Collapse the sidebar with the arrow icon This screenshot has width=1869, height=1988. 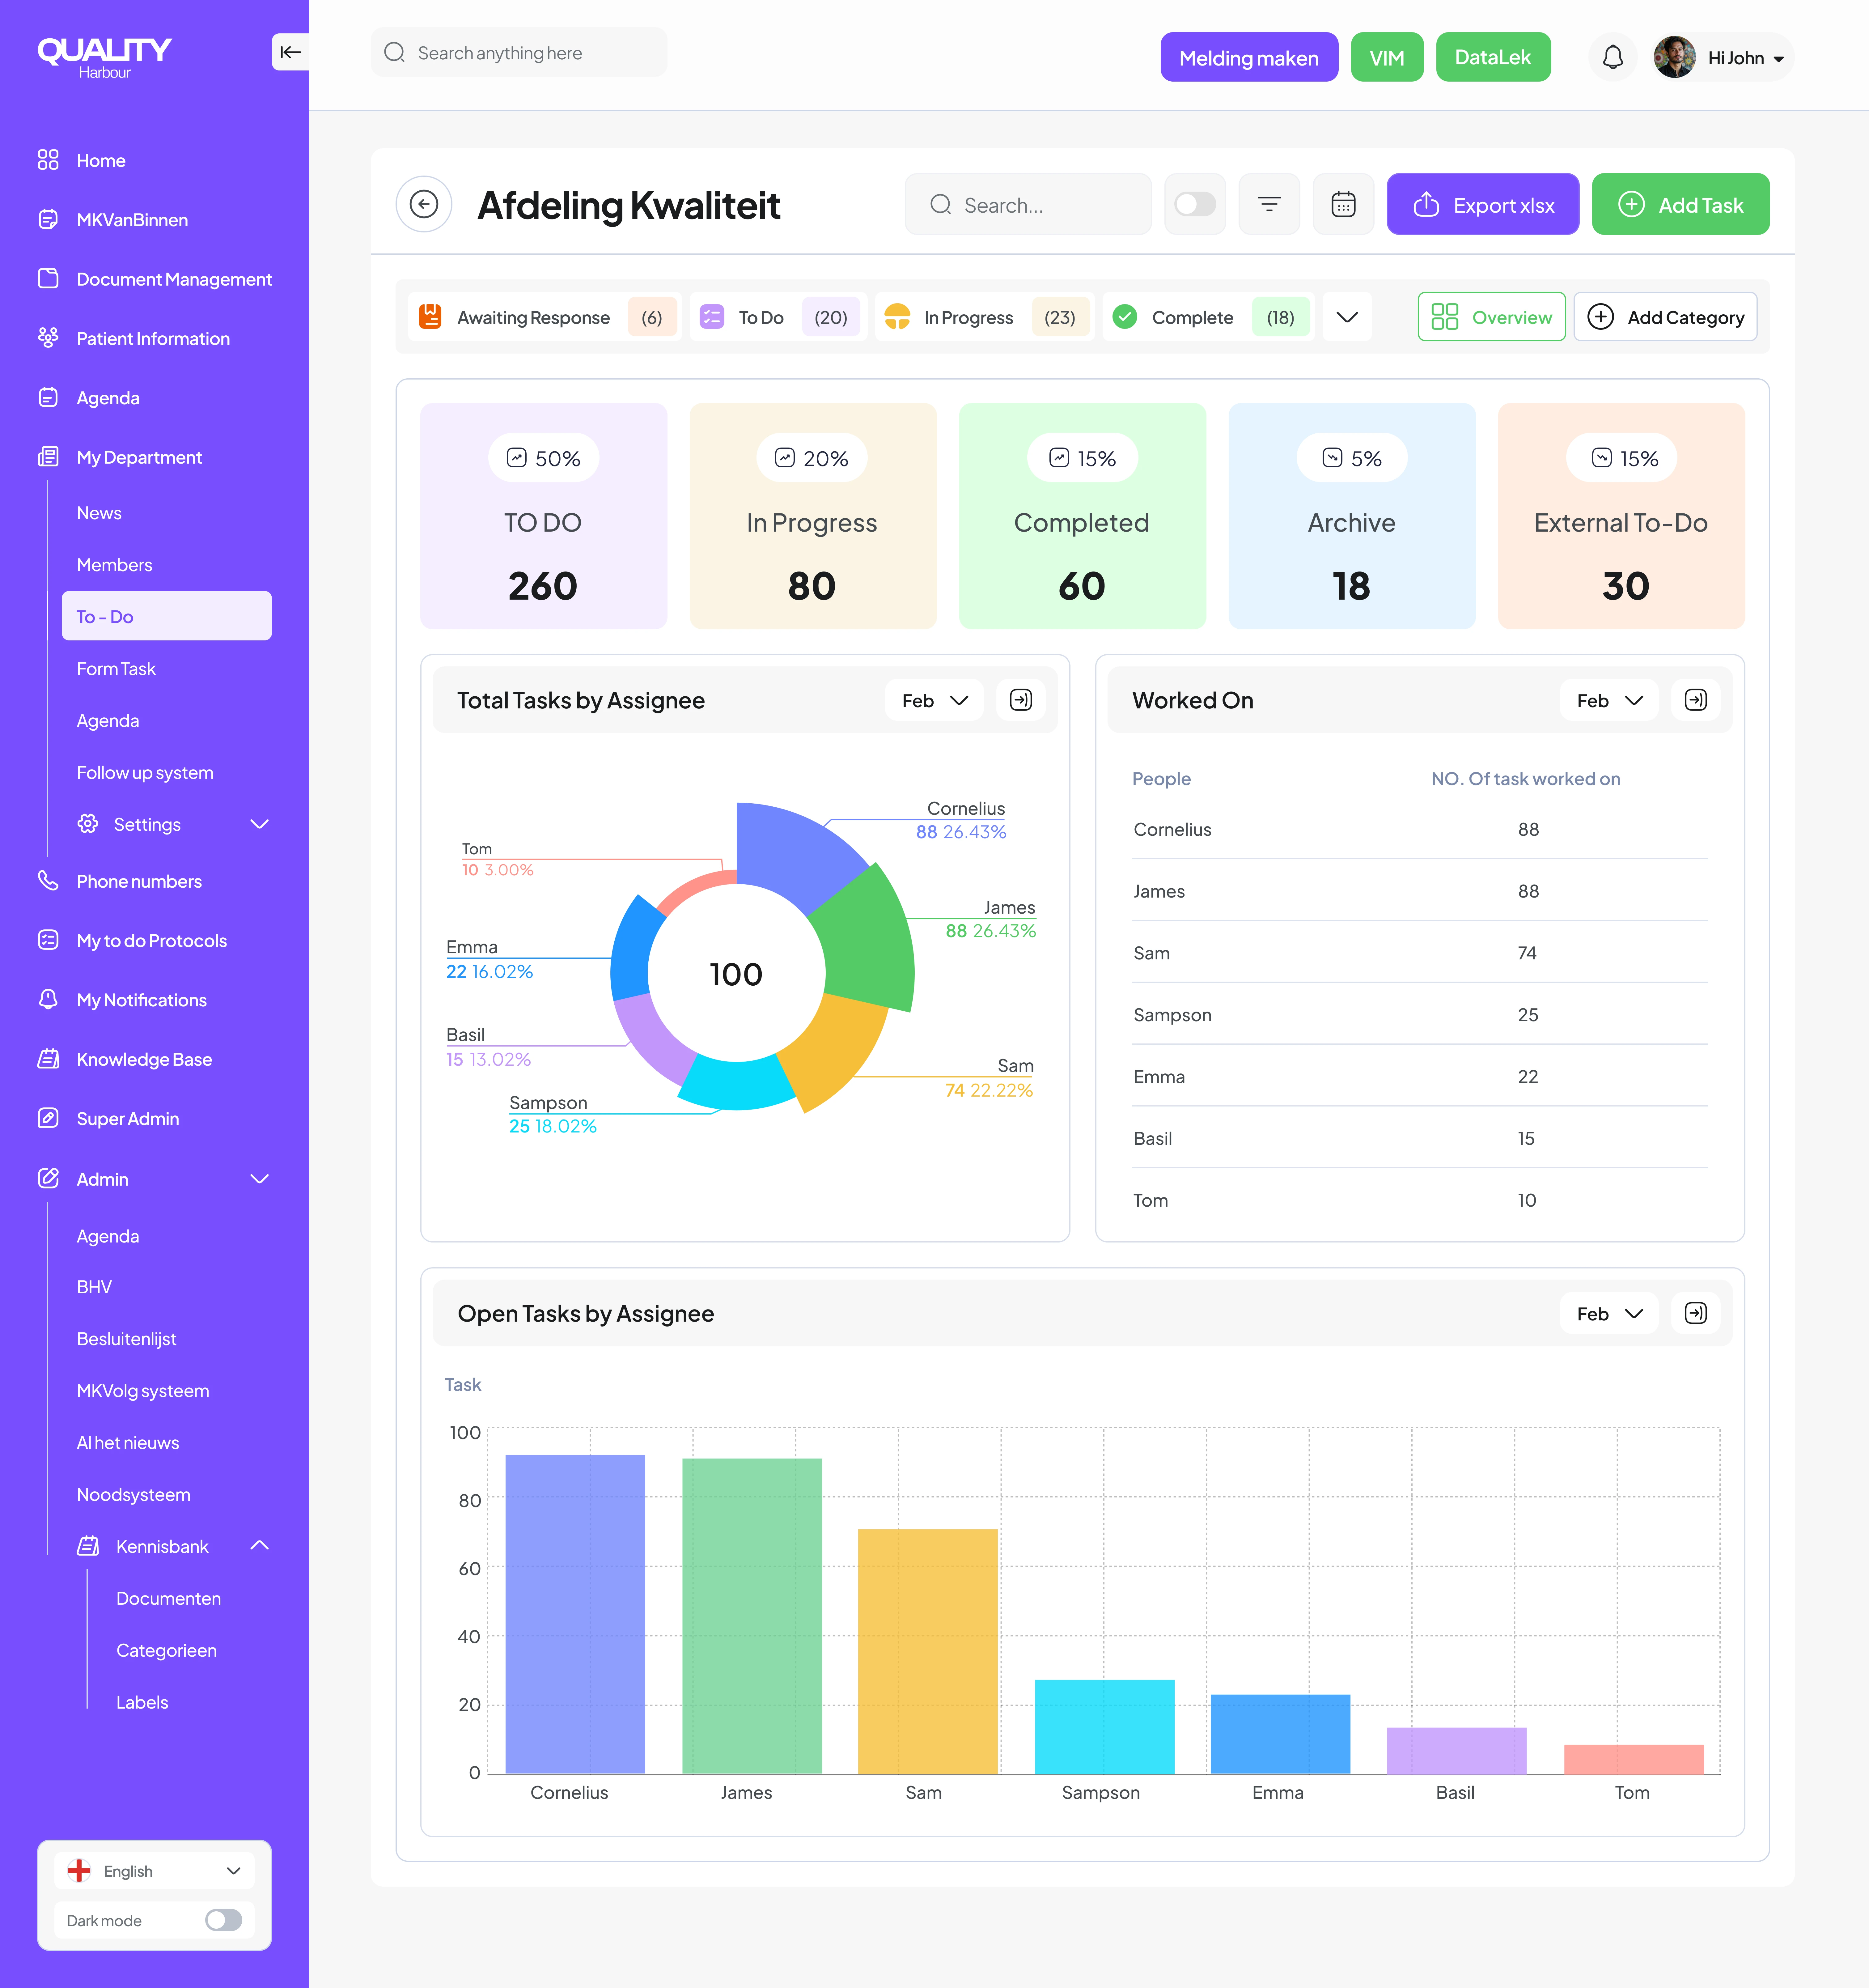pos(290,52)
